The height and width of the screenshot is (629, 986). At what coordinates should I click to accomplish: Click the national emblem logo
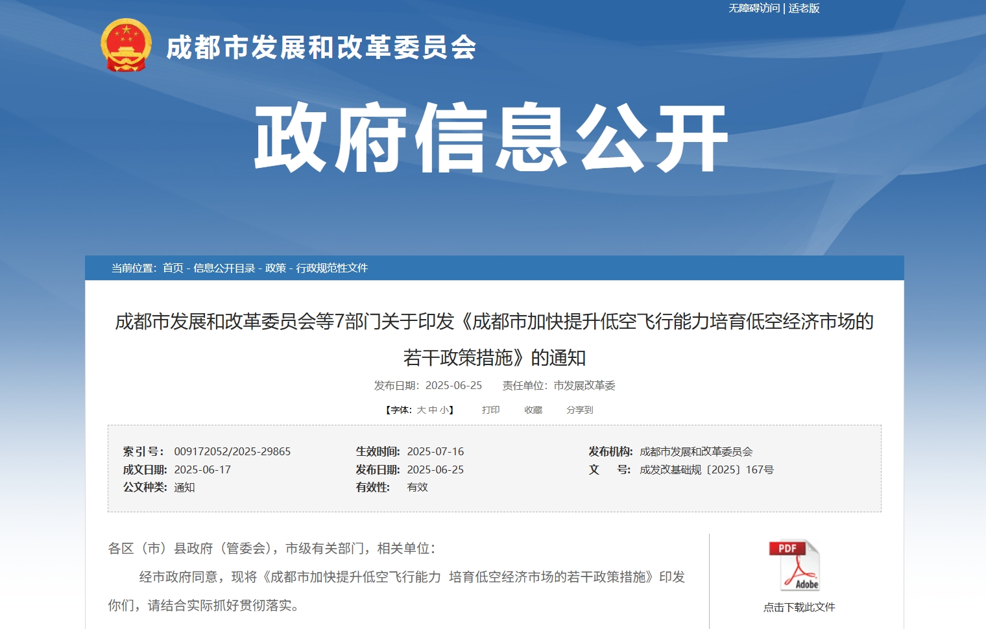(x=126, y=45)
